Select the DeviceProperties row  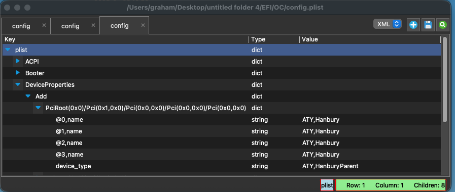(x=221, y=85)
